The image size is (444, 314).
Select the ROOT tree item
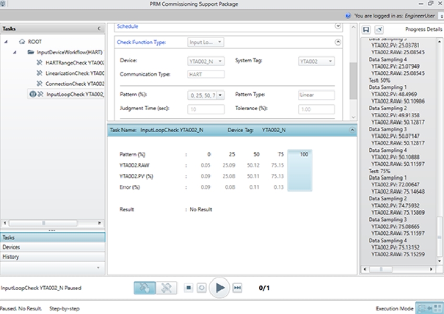[x=35, y=42]
